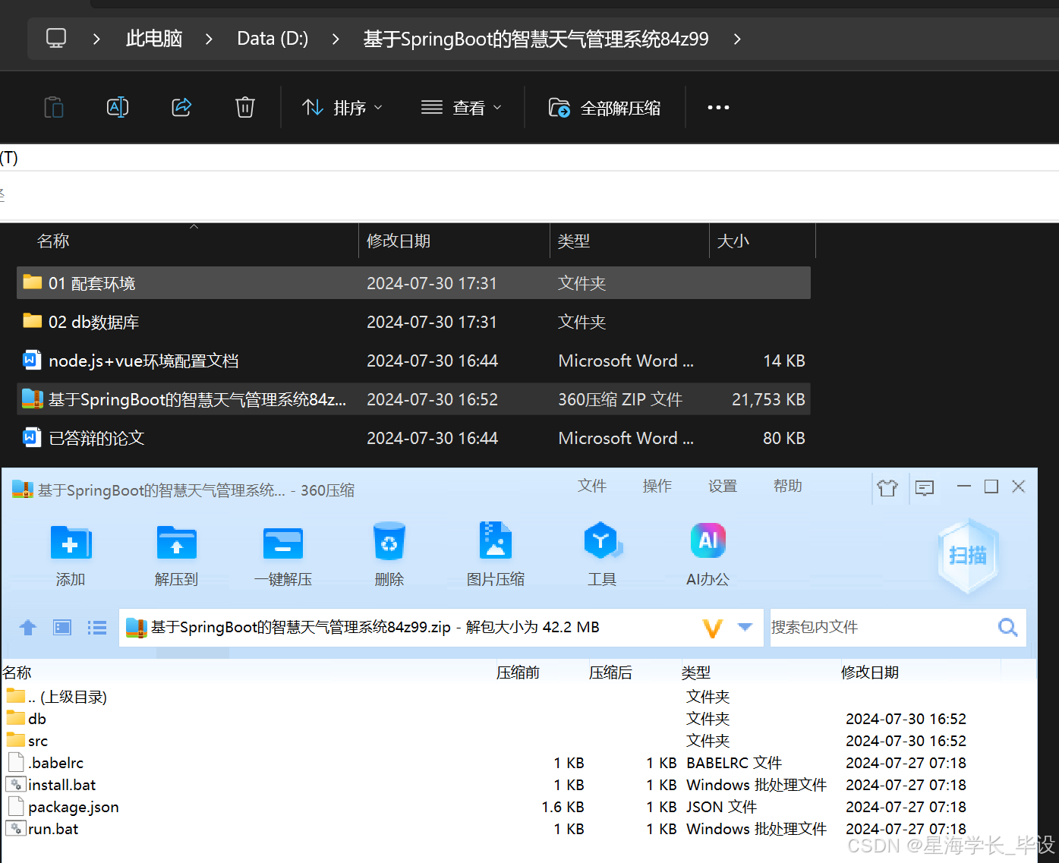Click the feedback message icon in 360压缩

(925, 487)
